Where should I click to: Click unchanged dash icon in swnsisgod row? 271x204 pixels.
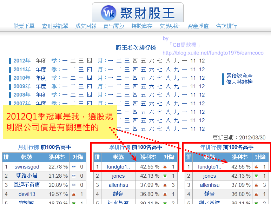(74, 167)
